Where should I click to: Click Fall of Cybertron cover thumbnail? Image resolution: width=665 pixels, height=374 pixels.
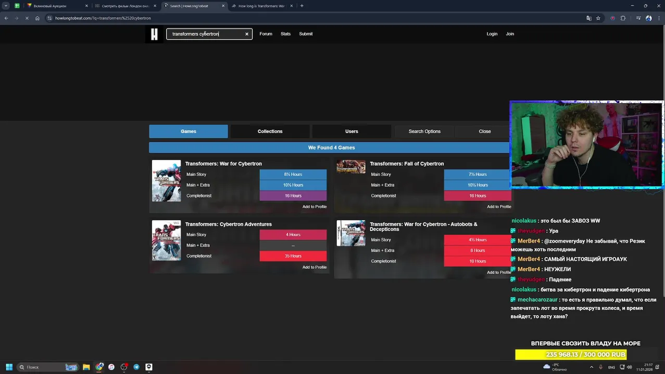pos(351,167)
